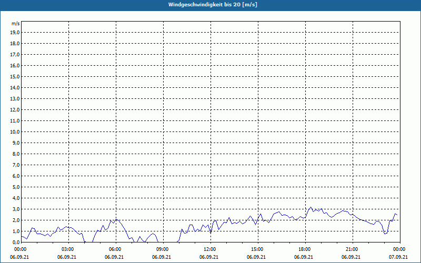The image size is (421, 263).
Task: Click the 12,0 y-axis value
Action: coord(15,110)
